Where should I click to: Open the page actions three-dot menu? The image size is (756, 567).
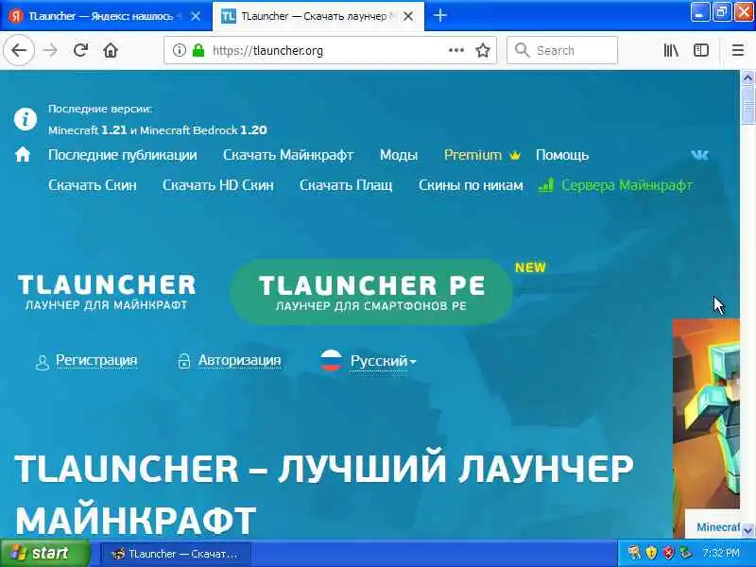tap(456, 50)
